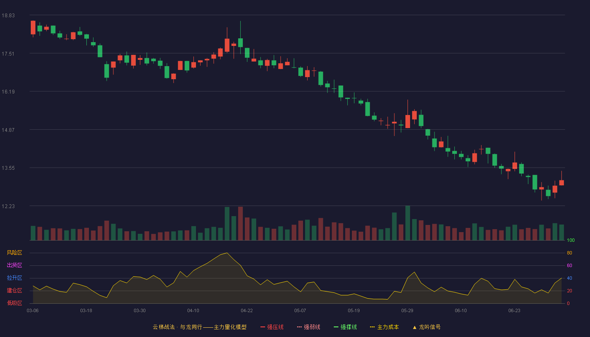
Task: Toggle the 主力成本 legend series
Action: pos(384,327)
